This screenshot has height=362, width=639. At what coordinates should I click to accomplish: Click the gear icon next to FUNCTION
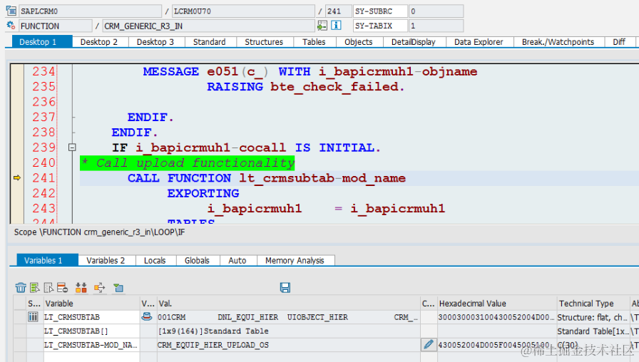click(11, 26)
